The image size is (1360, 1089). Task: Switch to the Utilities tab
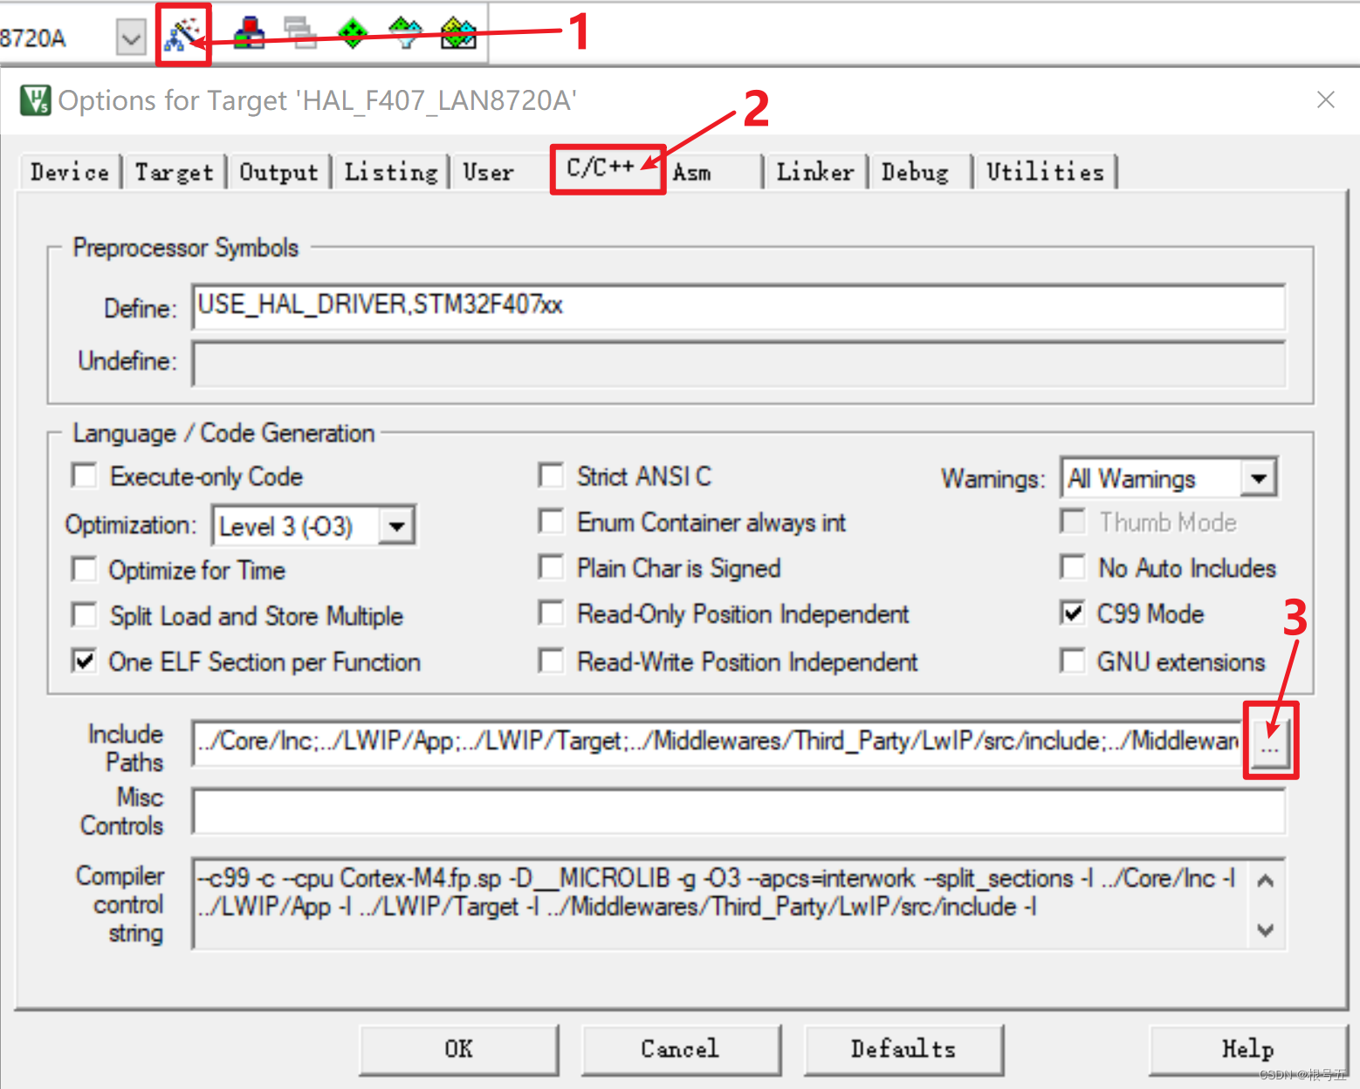tap(1045, 172)
